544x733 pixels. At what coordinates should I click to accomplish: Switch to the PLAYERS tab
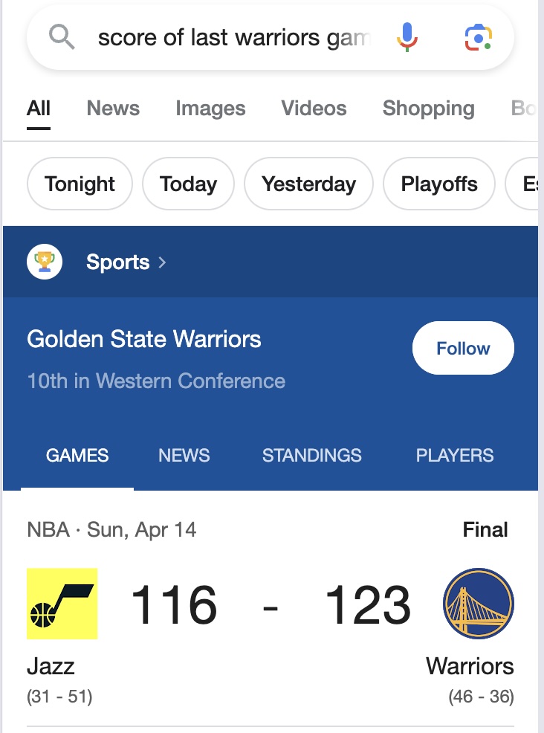[455, 456]
